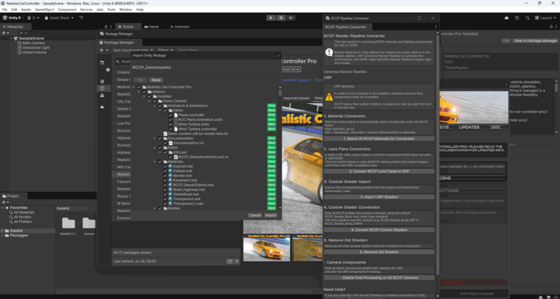Viewport: 560px width, 299px height.
Task: Uncheck the RCCP_RepairStation.mat checkbox
Action: point(165,185)
